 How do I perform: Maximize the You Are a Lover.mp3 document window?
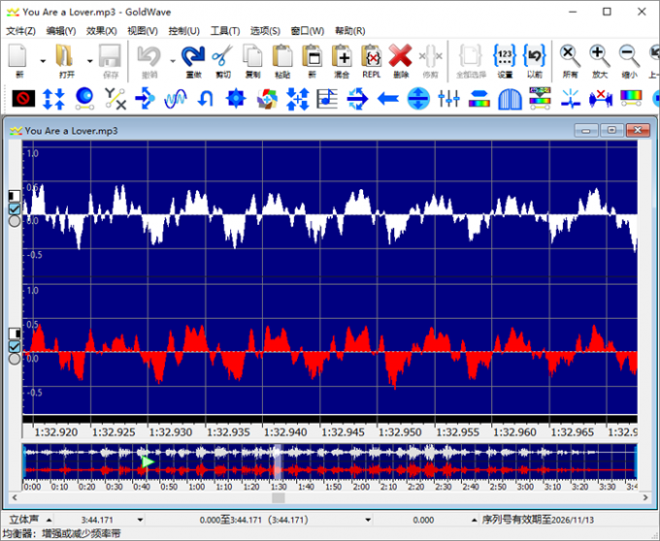(x=612, y=130)
